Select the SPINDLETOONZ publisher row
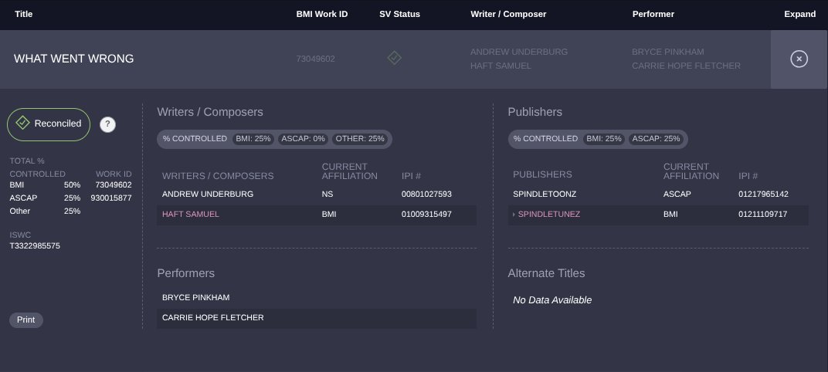 [658, 194]
